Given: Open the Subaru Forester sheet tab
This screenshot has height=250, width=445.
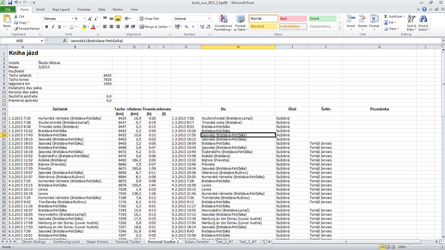Looking at the screenshot, I should 197,243.
